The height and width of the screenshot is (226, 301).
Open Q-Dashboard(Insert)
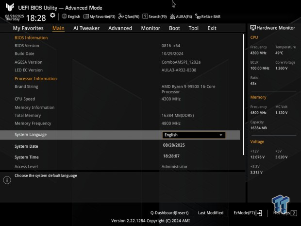(169, 213)
